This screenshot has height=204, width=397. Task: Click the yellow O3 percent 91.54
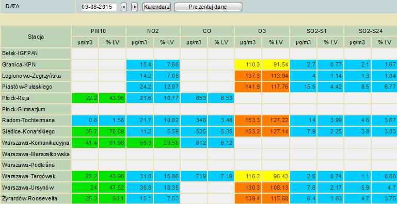[x=276, y=65]
